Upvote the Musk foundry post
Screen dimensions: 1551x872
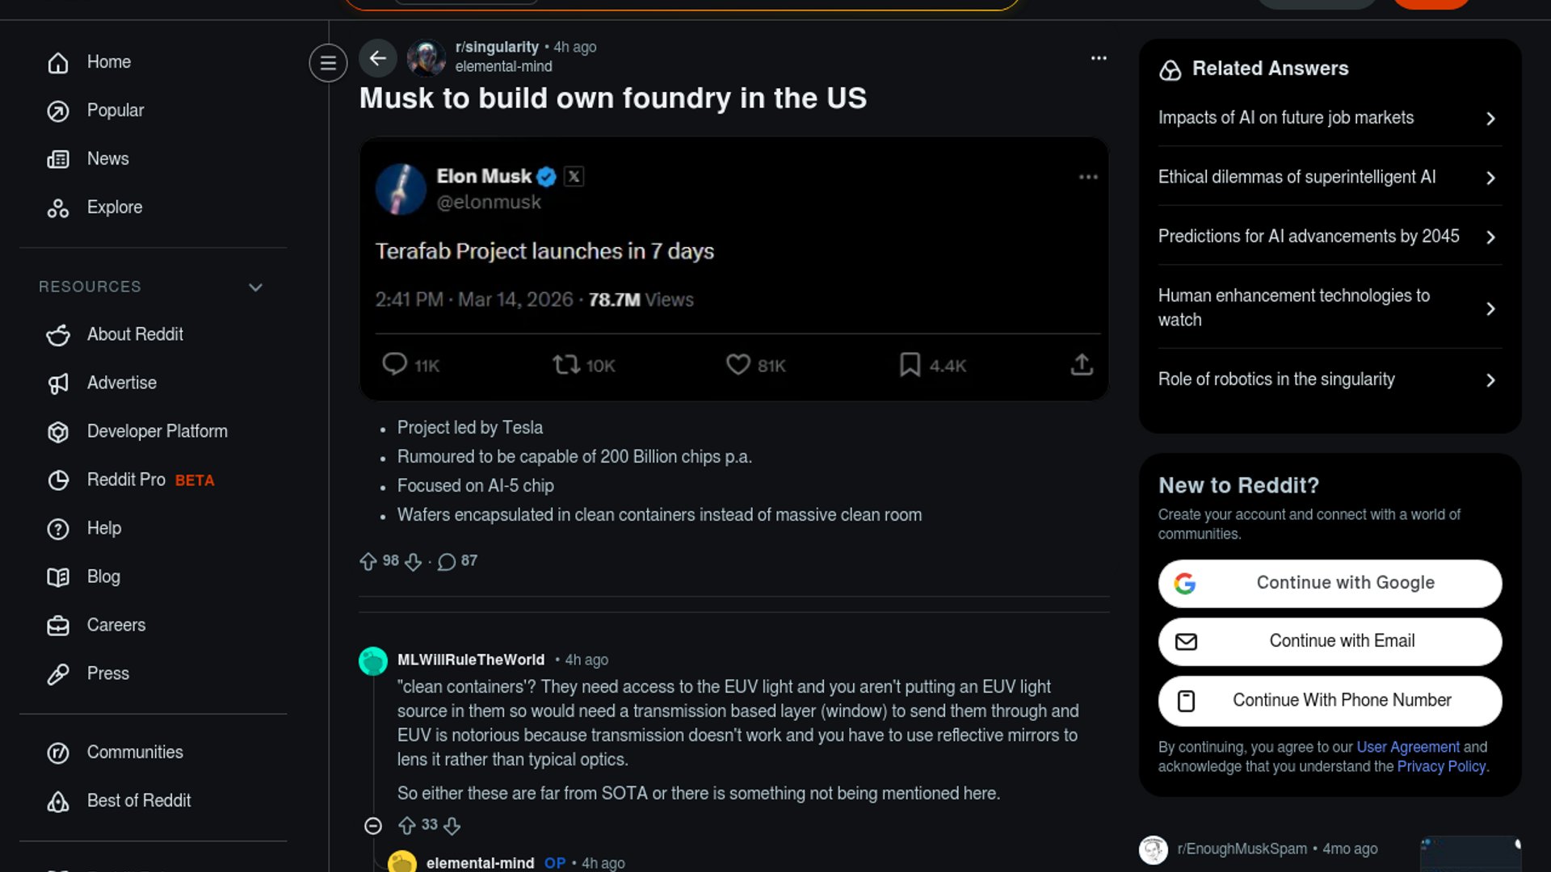click(x=368, y=561)
